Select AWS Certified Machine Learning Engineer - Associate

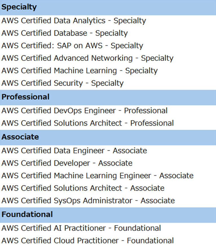98,176
